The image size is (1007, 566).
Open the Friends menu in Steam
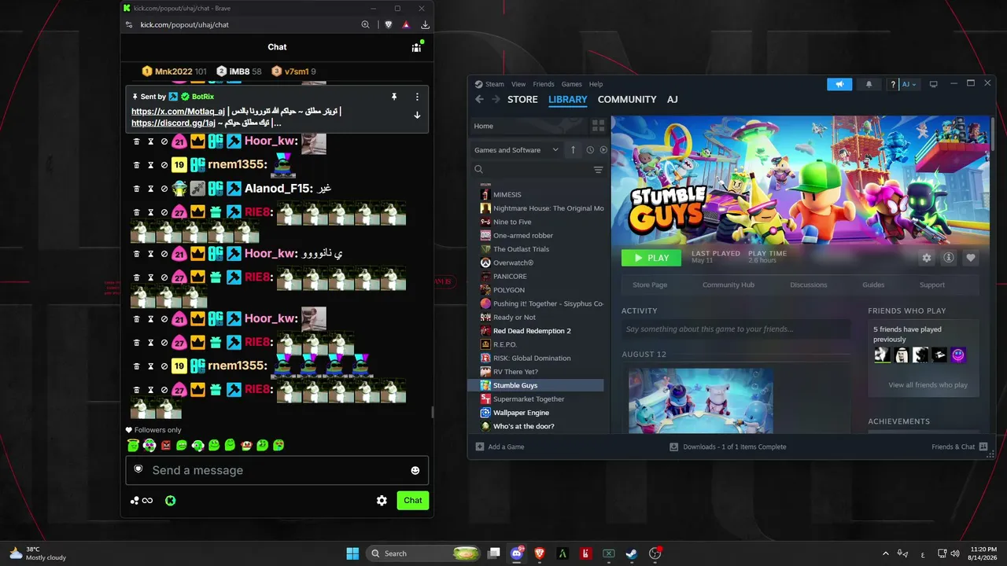pos(544,84)
